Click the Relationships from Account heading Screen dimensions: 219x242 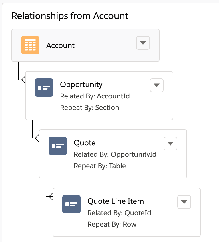70,16
